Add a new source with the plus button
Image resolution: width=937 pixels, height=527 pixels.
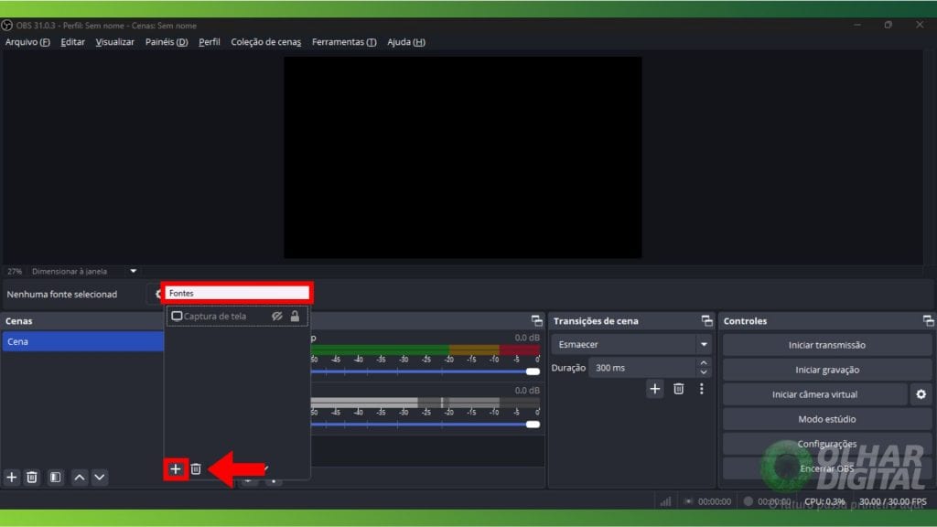tap(176, 469)
